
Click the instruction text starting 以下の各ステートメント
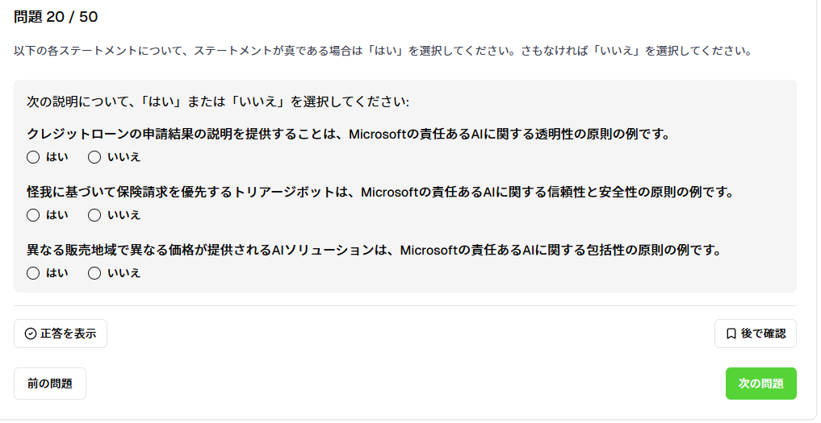(383, 52)
